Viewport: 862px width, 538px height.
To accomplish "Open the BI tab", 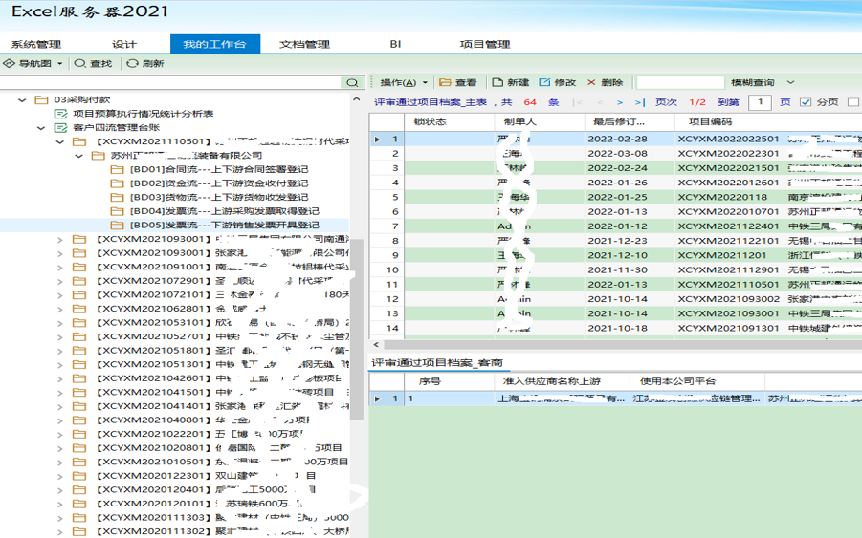I will 395,45.
